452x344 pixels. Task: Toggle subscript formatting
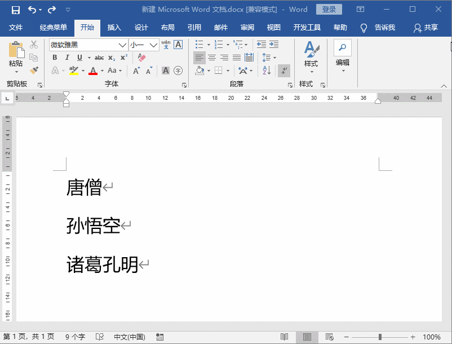point(112,58)
